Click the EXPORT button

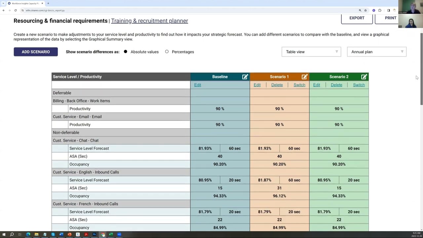pyautogui.click(x=357, y=19)
